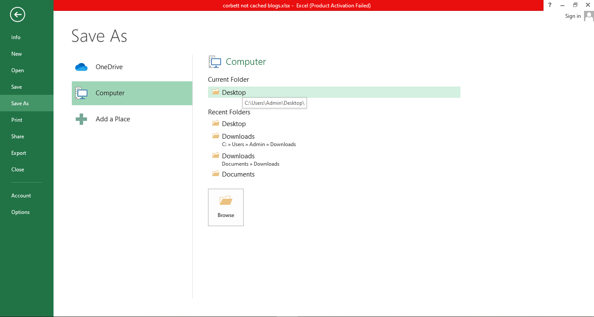Screen dimensions: 594x317
Task: Click the back arrow to exit Backstage
Action: 17,15
